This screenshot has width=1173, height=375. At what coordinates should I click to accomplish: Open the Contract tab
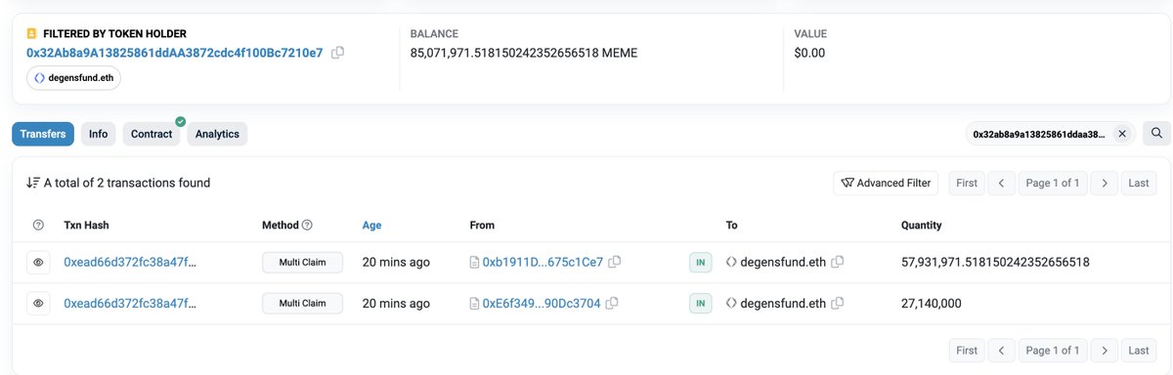pyautogui.click(x=152, y=134)
